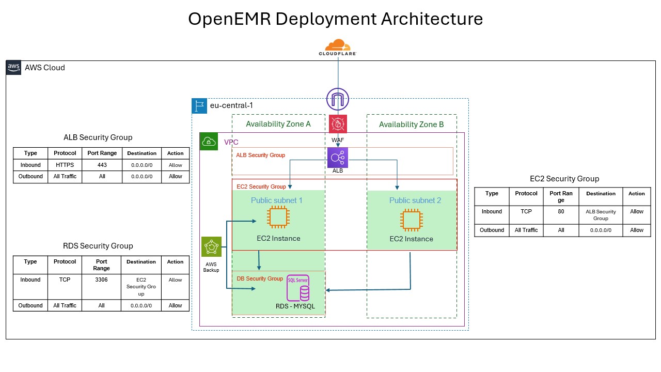661x372 pixels.
Task: Select EC2 chip icon in Public subnet 2
Action: [411, 220]
